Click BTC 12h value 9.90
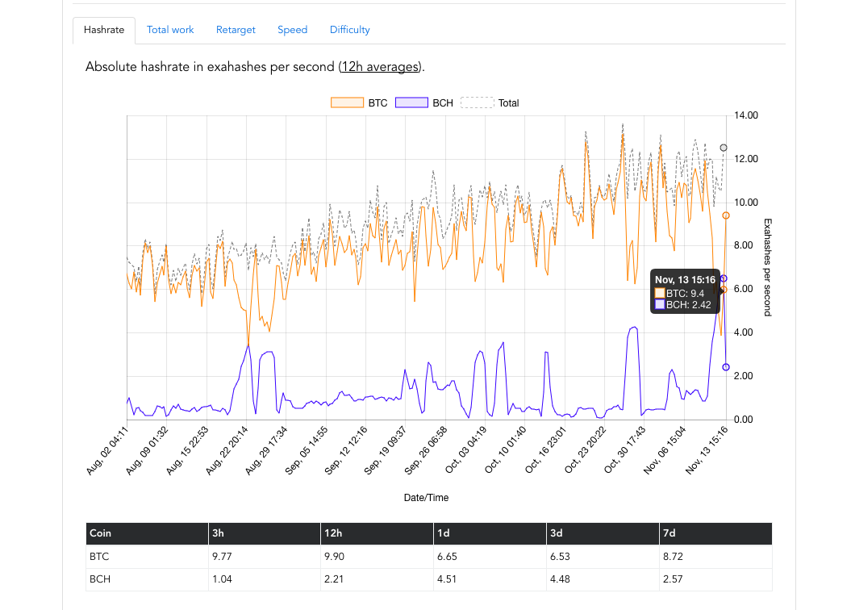 (334, 556)
